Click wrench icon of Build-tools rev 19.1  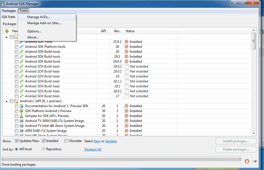[x=21, y=57]
